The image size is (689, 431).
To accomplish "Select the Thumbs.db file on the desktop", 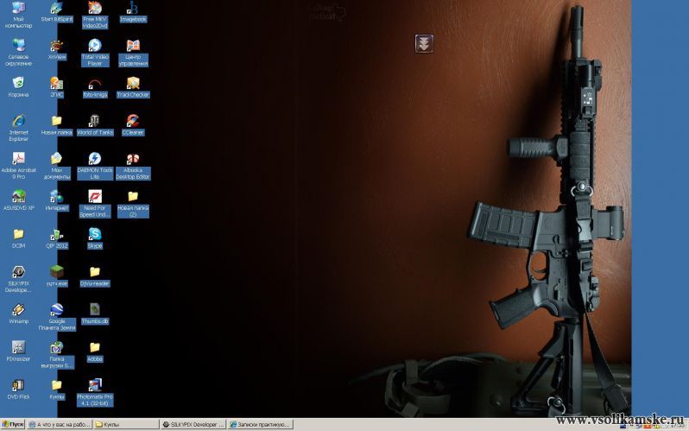I will coord(94,309).
